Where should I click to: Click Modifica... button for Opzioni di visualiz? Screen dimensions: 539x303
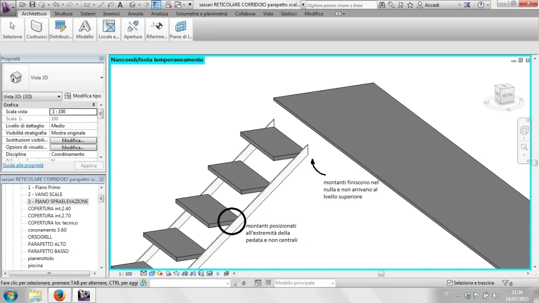(x=73, y=147)
